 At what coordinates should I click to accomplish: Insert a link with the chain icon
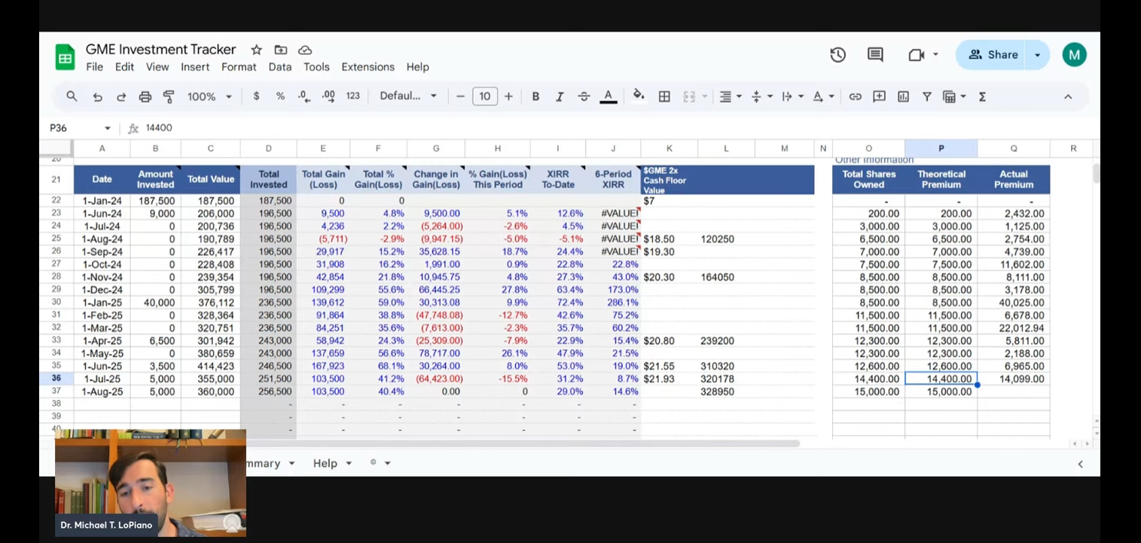click(x=855, y=96)
